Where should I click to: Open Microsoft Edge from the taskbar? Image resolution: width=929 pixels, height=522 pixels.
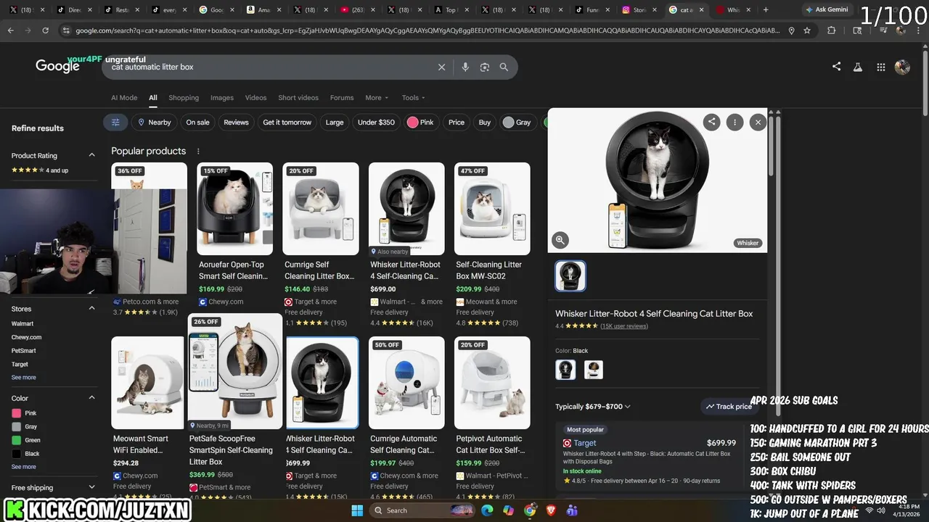487,510
